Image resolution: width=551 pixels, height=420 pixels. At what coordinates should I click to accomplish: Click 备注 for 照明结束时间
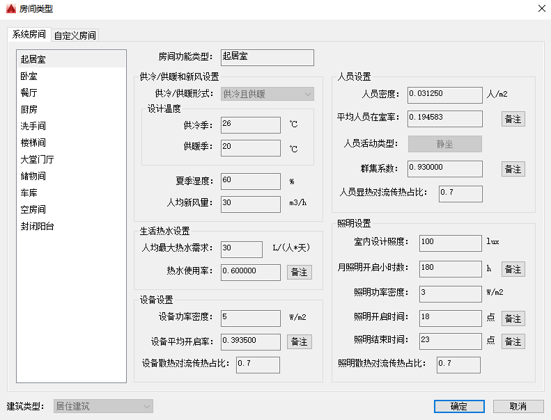click(x=513, y=341)
